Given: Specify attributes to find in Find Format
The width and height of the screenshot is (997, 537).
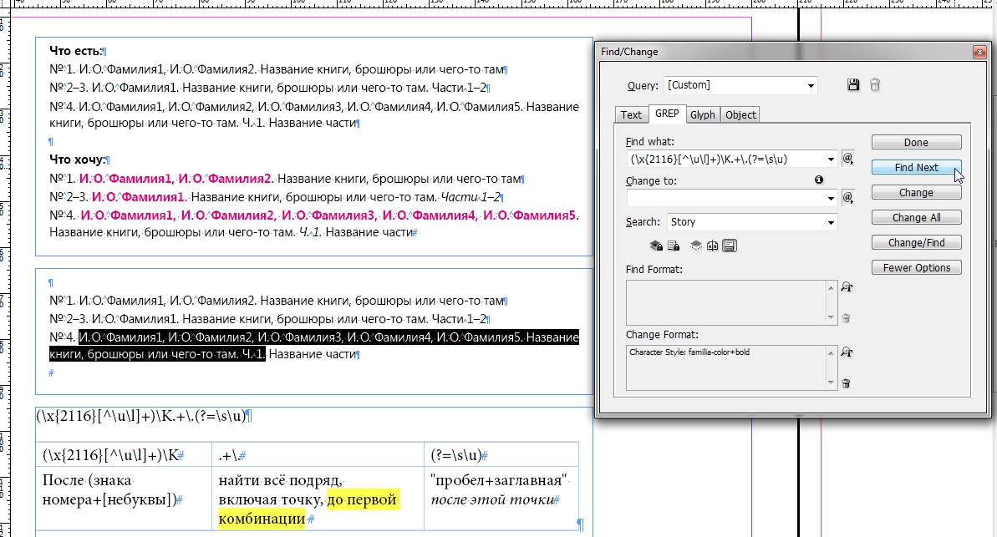Looking at the screenshot, I should pyautogui.click(x=847, y=287).
